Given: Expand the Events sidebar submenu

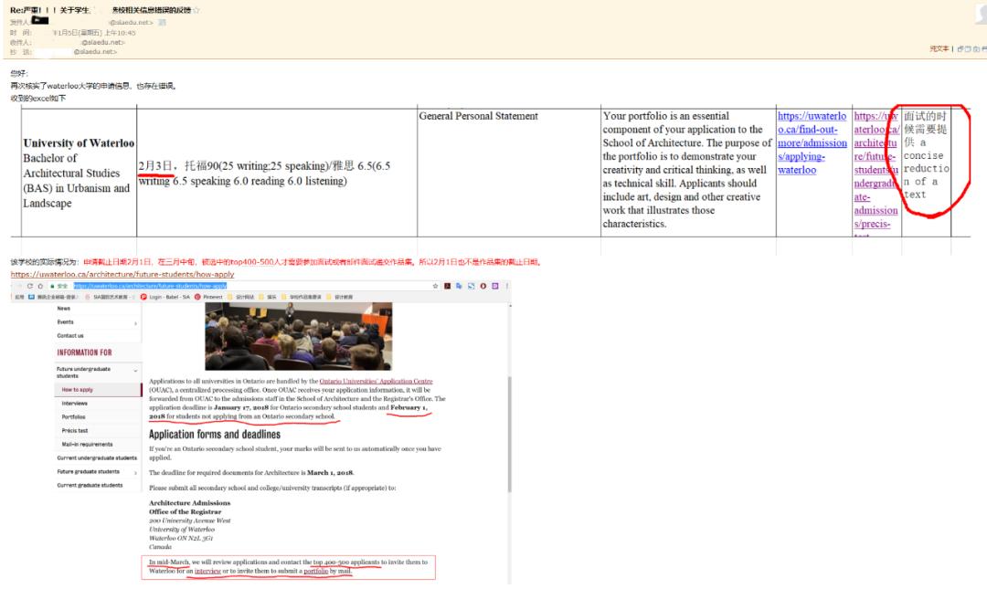Looking at the screenshot, I should (x=135, y=322).
